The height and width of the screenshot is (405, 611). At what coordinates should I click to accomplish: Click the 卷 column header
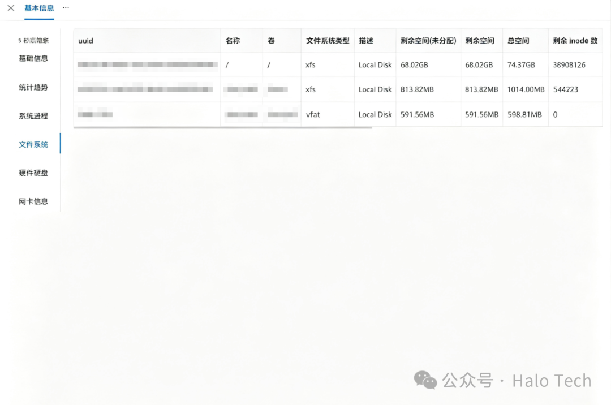[x=271, y=41]
